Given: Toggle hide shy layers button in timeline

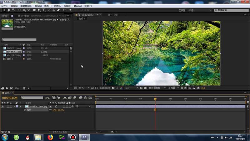Looking at the screenshot, I should coord(65,98).
